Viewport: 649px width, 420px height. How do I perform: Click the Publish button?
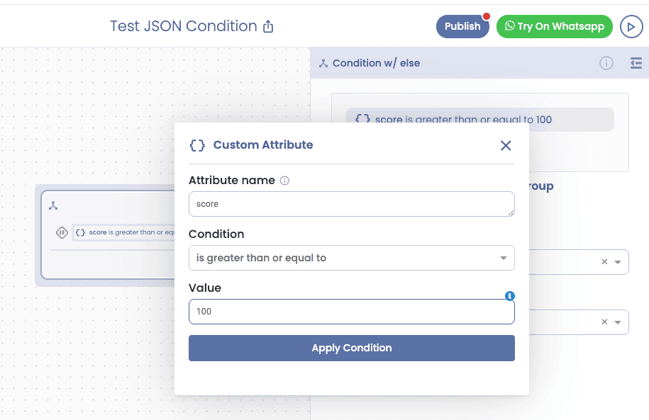(x=462, y=26)
